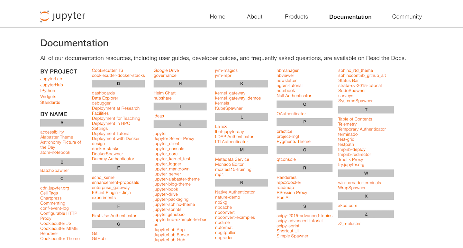Click enterprise_gateway link

click(x=111, y=188)
